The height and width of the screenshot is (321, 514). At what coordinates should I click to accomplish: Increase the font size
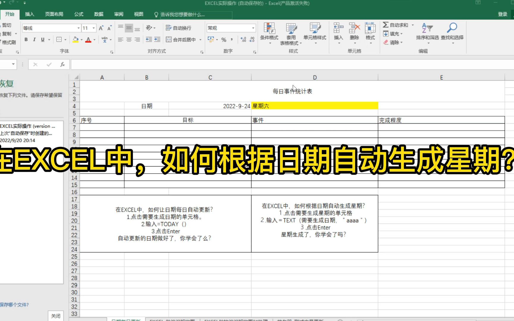(x=101, y=28)
